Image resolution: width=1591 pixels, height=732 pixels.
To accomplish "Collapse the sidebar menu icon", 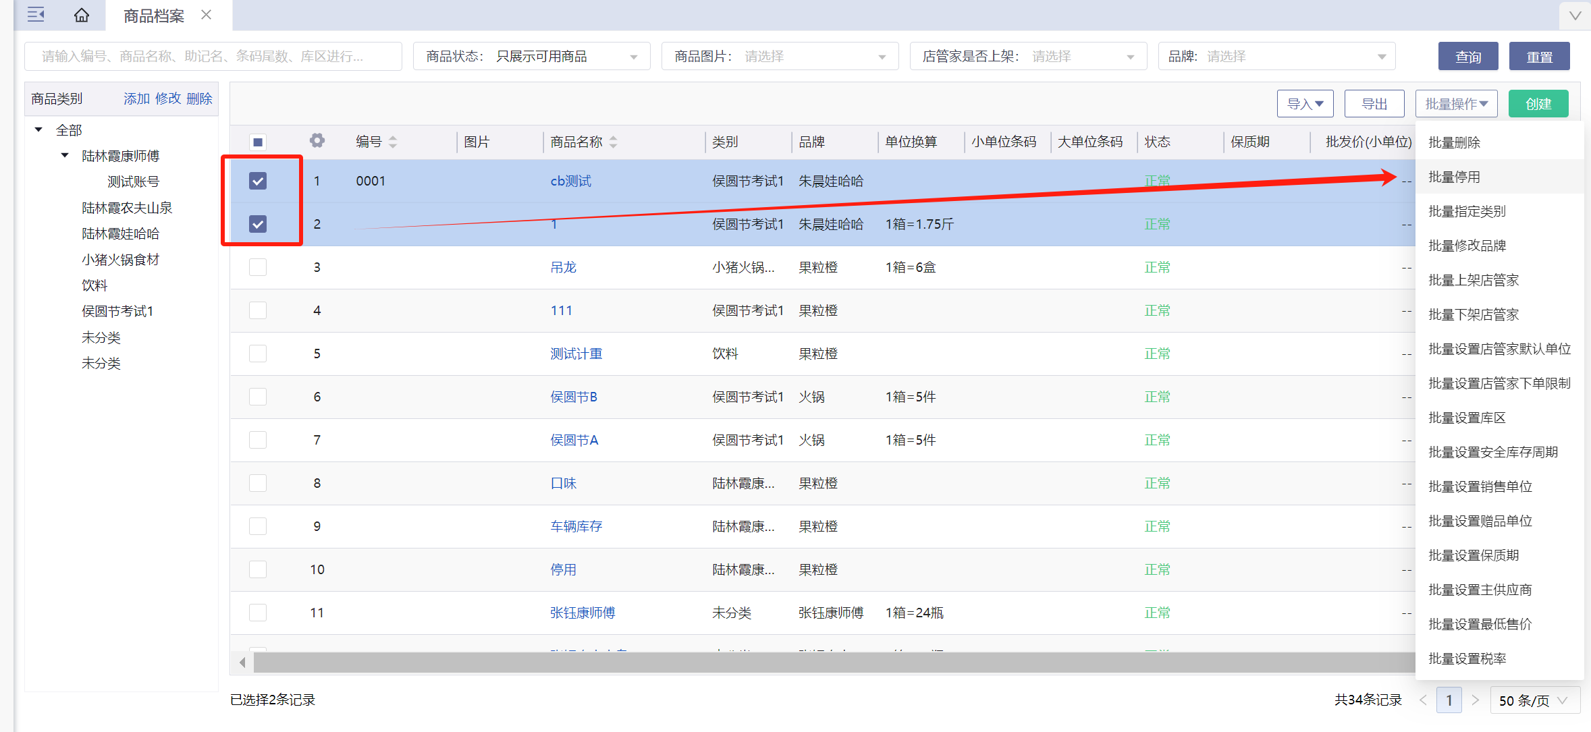I will point(36,14).
